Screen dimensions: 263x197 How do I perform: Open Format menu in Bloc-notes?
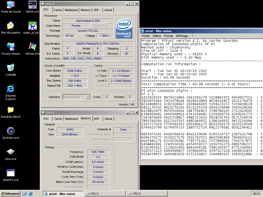168,36
